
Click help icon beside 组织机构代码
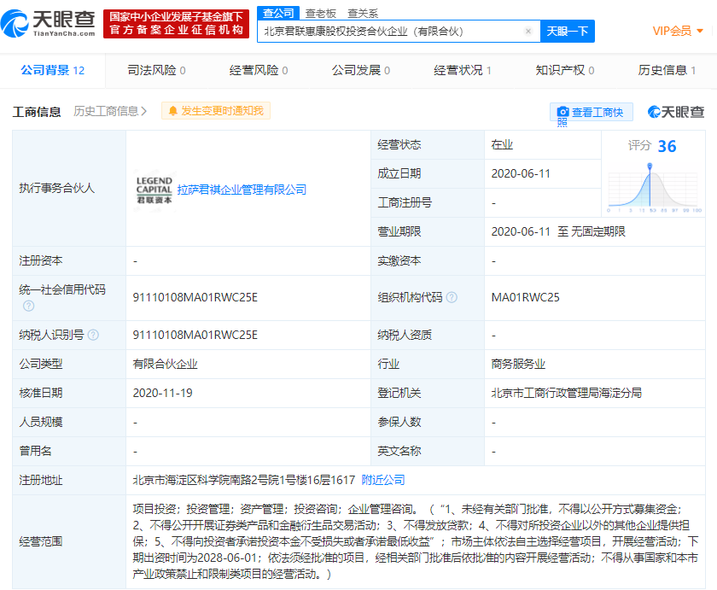[452, 298]
